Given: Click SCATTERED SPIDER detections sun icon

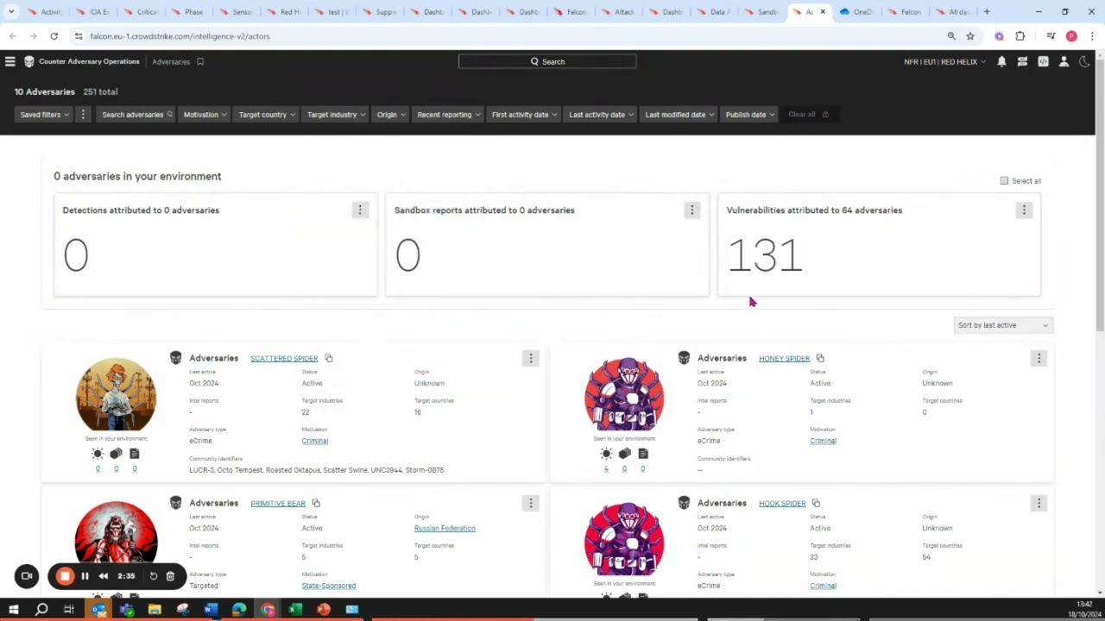Looking at the screenshot, I should pyautogui.click(x=98, y=454).
